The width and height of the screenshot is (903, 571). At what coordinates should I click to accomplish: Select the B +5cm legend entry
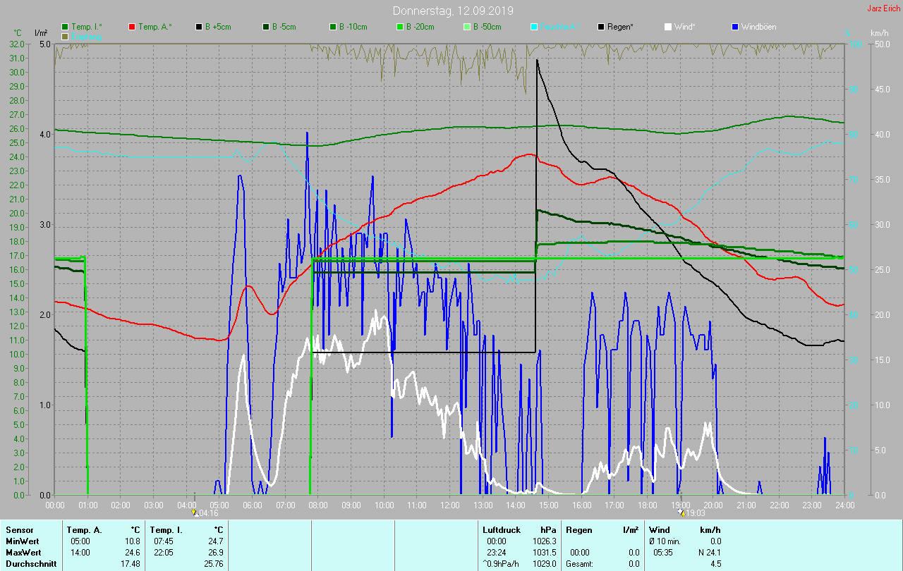point(217,27)
